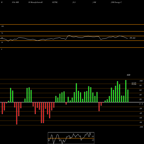The width and height of the screenshot is (144, 144).
Task: Click the RSI panel's 50 level label
Action: point(2,38)
